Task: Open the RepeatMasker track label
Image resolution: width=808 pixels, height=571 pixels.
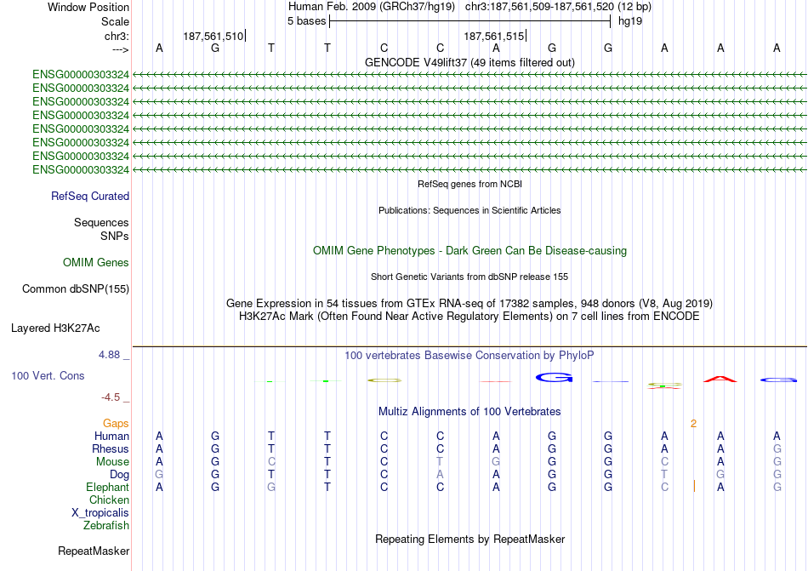Action: coord(94,551)
